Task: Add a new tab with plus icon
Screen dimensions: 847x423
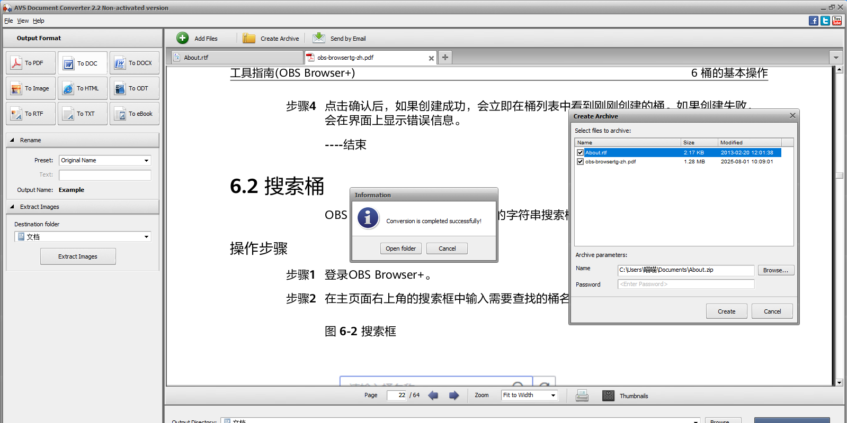Action: [x=445, y=58]
